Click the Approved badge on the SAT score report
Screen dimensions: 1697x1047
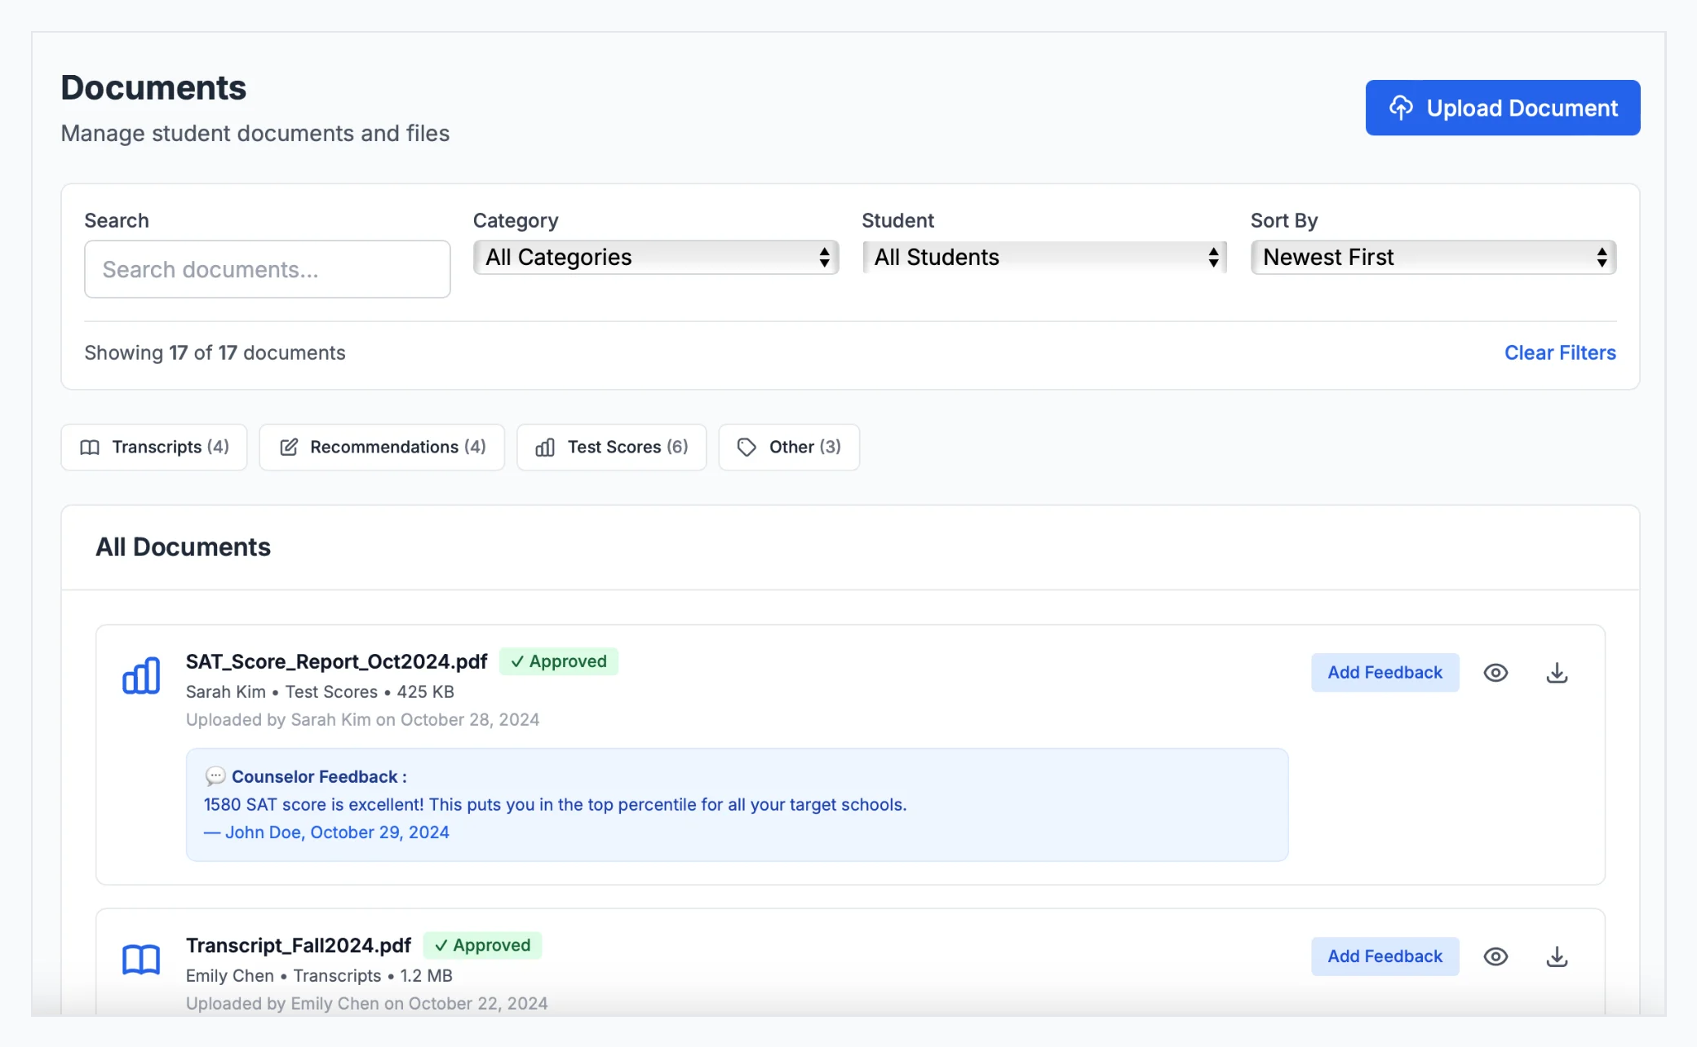pyautogui.click(x=559, y=661)
